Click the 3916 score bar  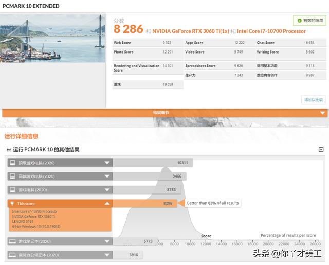[128, 255]
